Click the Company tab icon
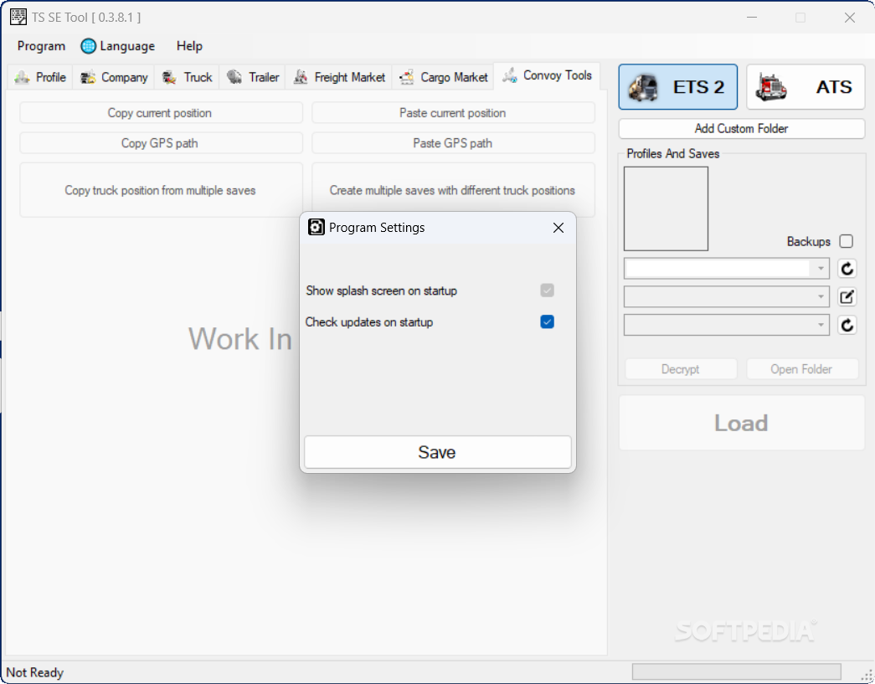Screen dimensions: 875x684 88,77
